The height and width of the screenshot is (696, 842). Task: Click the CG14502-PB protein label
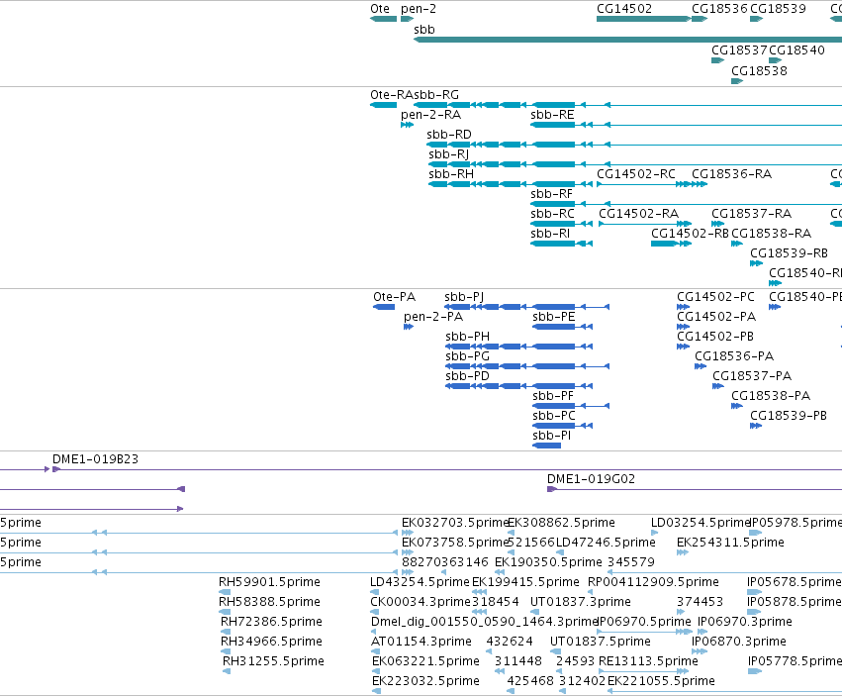tap(715, 337)
